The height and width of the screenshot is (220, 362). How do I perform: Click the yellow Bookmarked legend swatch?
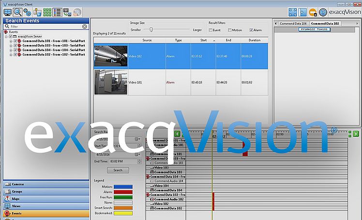pyautogui.click(x=123, y=213)
